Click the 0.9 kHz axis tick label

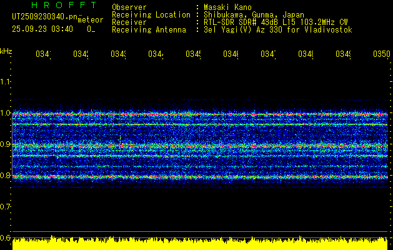tap(6, 144)
